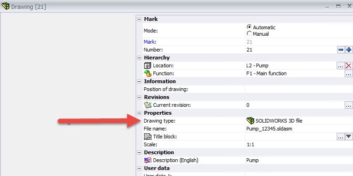This screenshot has width=353, height=176.
Task: Browse Location with ellipsis button
Action: [x=340, y=65]
